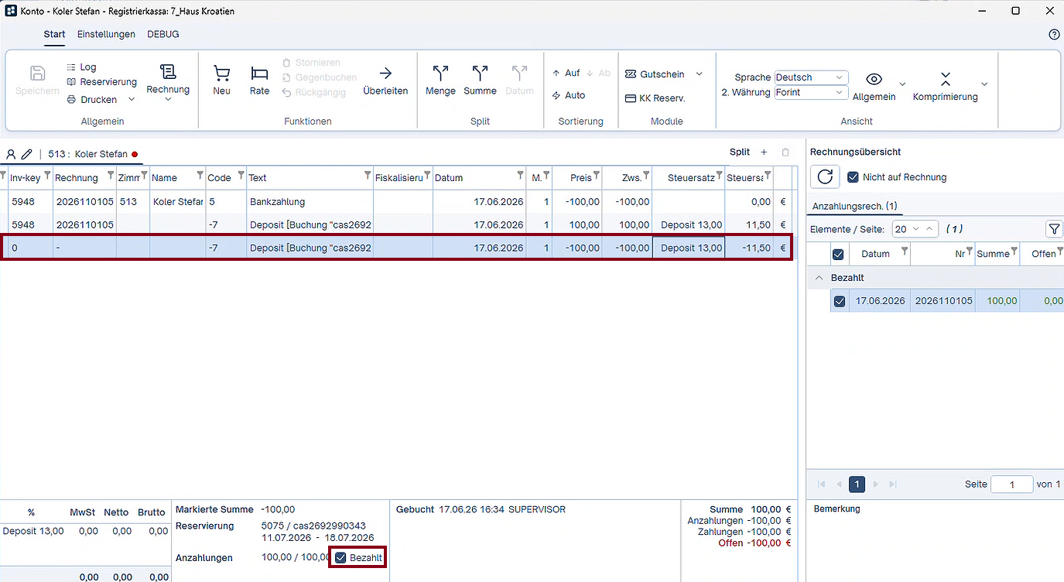Viewport: 1064px width, 582px height.
Task: Toggle the select-all checkbox in Rechnungsübersicht header
Action: point(837,254)
